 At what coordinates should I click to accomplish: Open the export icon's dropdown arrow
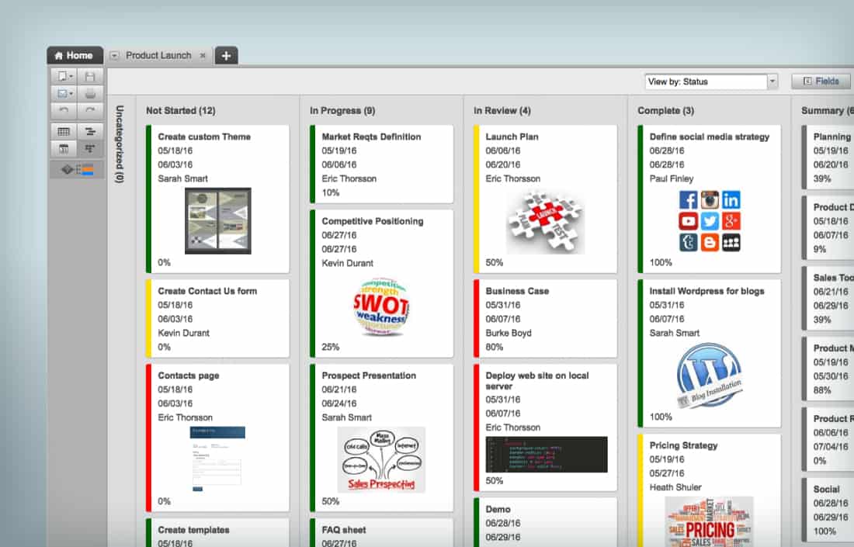tap(71, 94)
